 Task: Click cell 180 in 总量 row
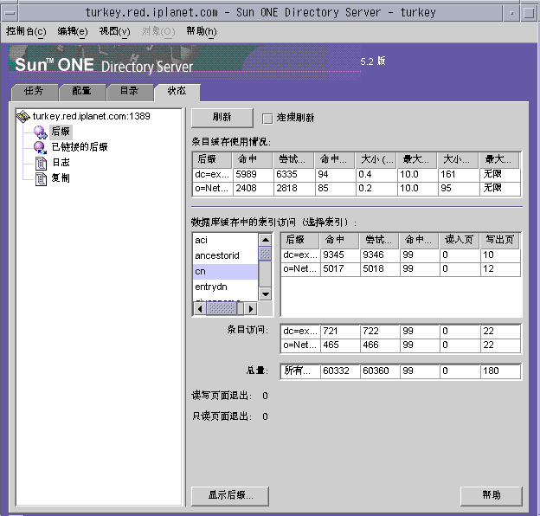(x=500, y=371)
